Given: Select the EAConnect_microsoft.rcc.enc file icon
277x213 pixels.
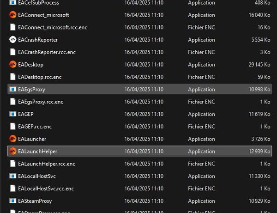Looking at the screenshot, I should point(13,27).
